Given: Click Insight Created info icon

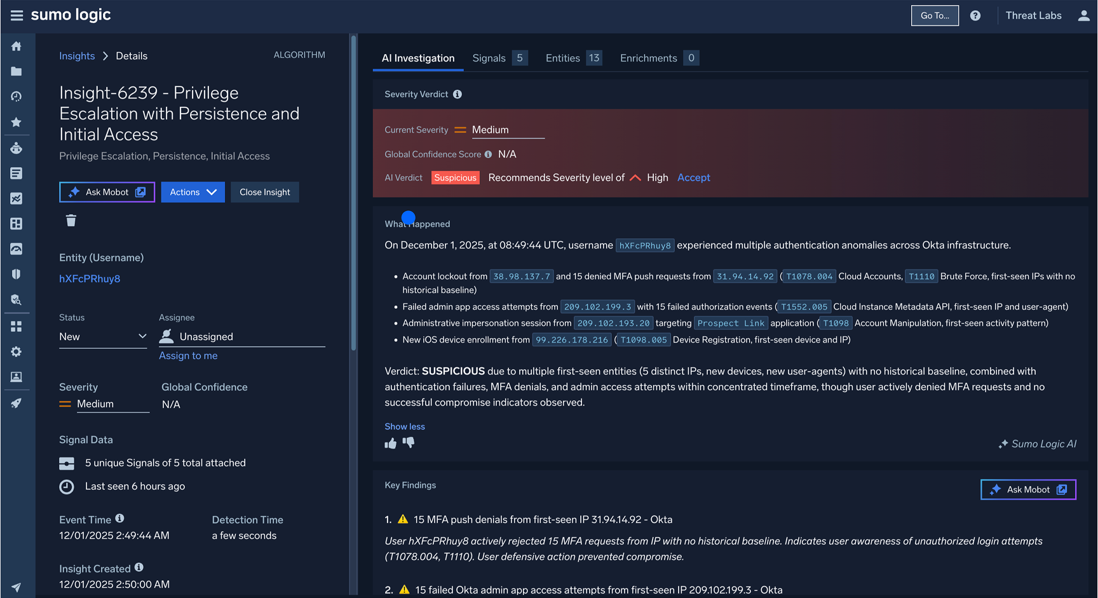Looking at the screenshot, I should (x=139, y=567).
